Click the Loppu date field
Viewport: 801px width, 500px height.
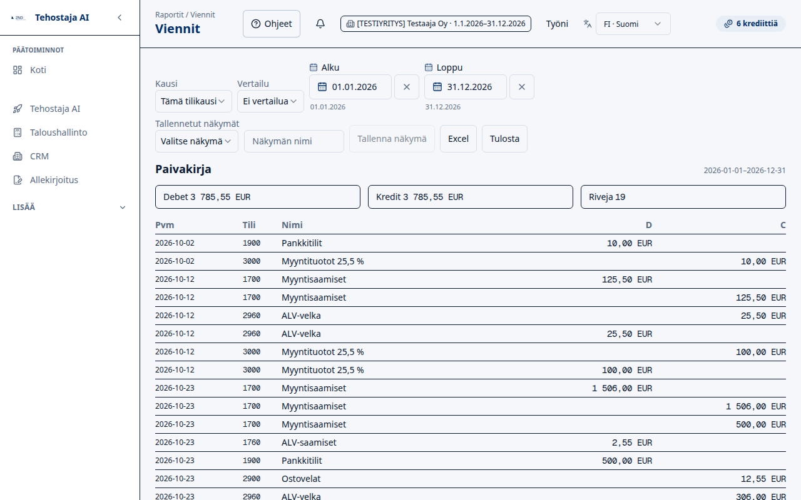click(x=466, y=87)
